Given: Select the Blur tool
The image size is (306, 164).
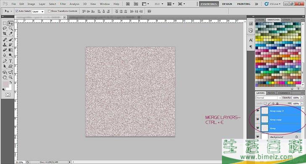Looking at the screenshot, I should (5, 55).
